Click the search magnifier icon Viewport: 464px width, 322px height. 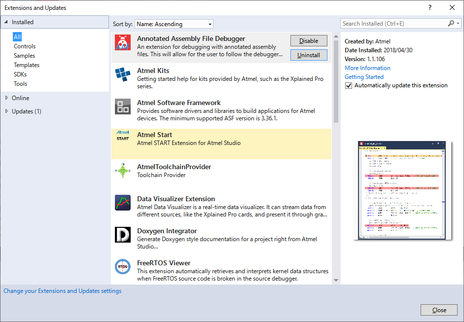pos(451,23)
